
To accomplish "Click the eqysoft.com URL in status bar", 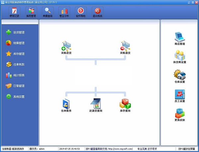I will [120, 149].
